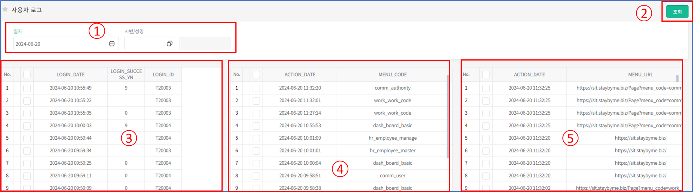Open the calendar picker in 일자 field
The width and height of the screenshot is (693, 192).
click(112, 44)
